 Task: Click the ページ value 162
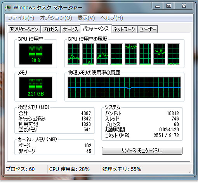[88, 145]
